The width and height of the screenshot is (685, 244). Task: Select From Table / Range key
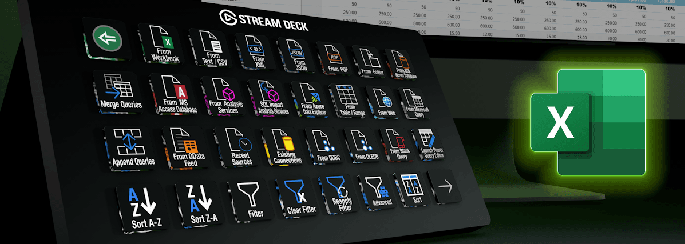pyautogui.click(x=348, y=101)
